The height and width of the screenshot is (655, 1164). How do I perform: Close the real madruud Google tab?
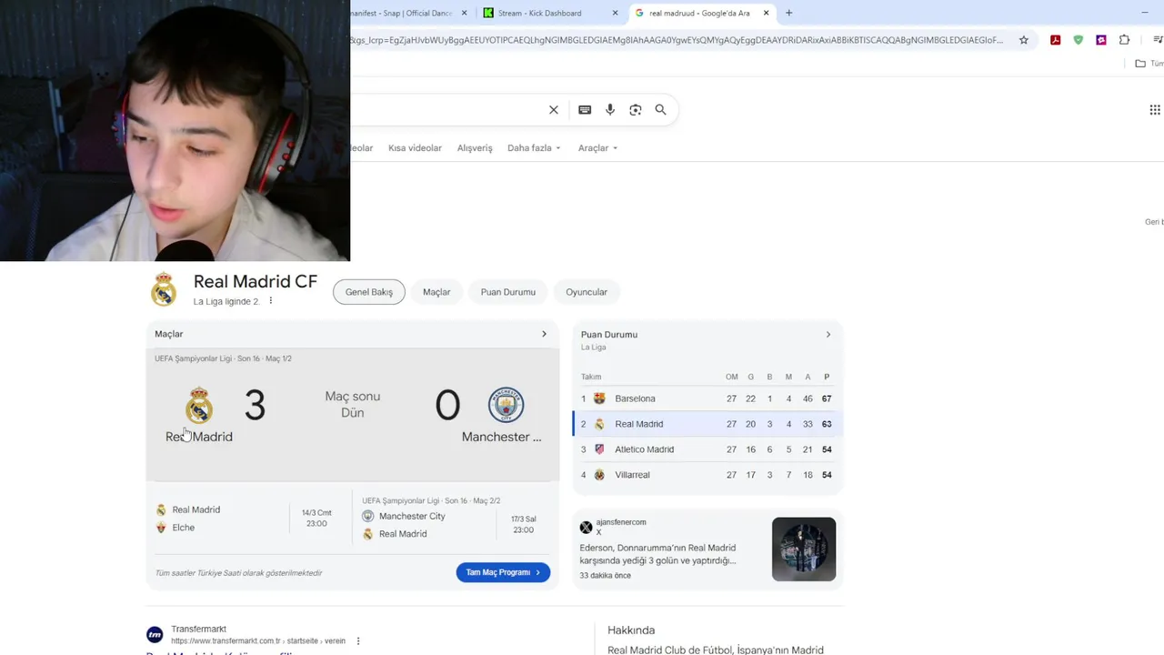[x=766, y=13]
